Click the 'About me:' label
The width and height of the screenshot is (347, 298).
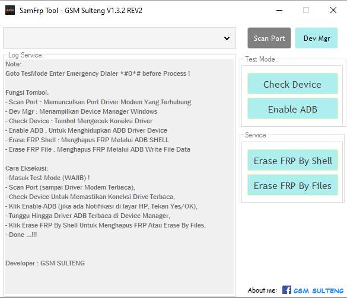click(x=262, y=290)
